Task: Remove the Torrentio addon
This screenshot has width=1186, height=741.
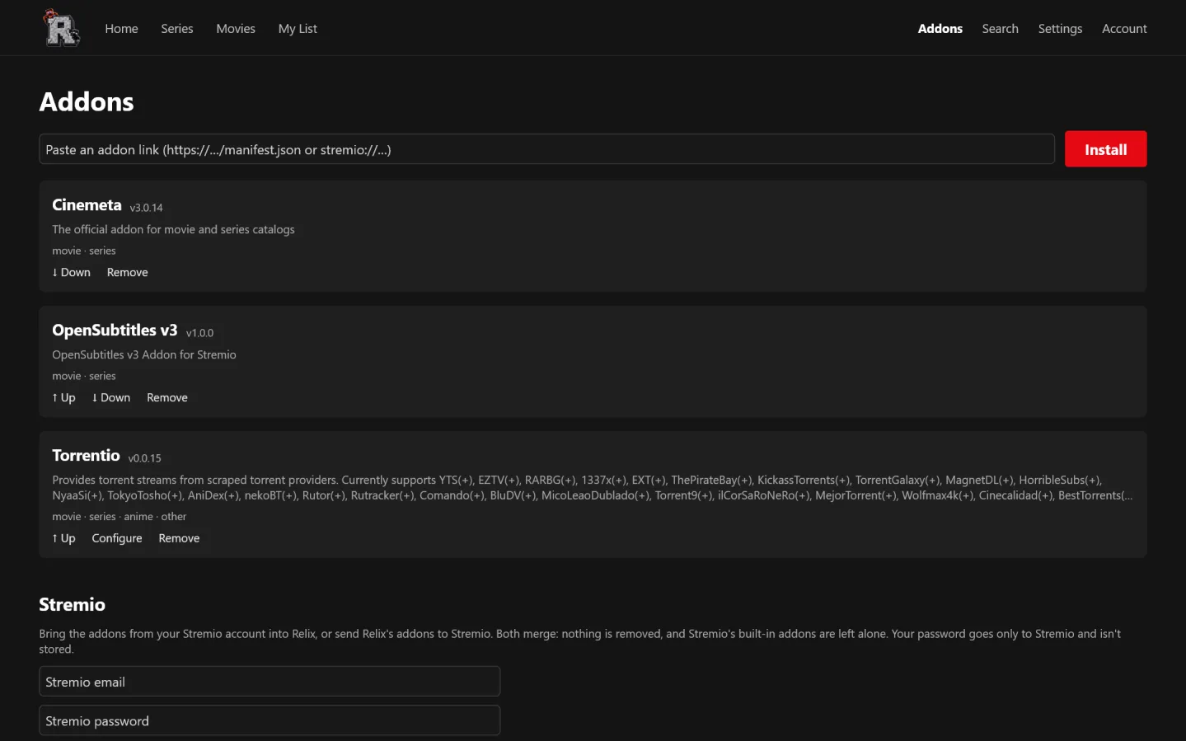Action: click(x=179, y=539)
